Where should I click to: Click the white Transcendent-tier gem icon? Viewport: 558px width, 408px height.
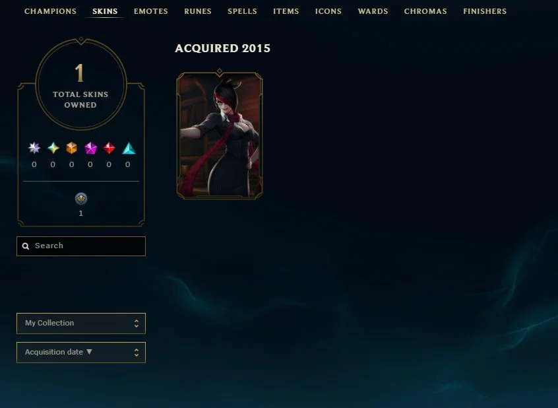coord(34,148)
